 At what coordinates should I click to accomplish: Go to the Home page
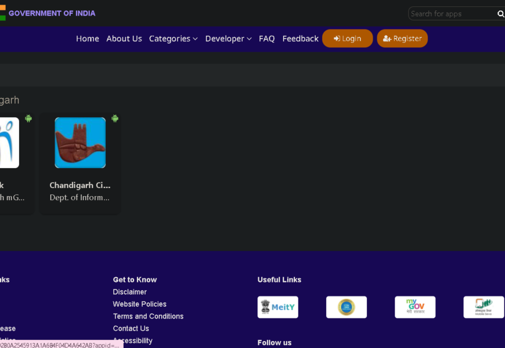88,39
